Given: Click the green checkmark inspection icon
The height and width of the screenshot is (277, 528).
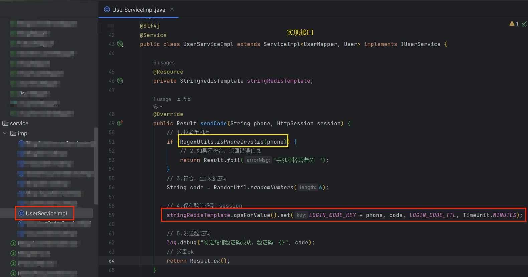Looking at the screenshot, I should pos(524,24).
